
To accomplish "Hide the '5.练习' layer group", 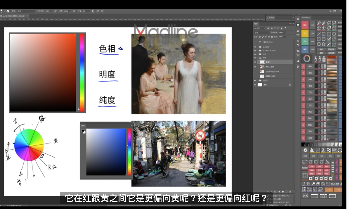I will tap(255, 81).
